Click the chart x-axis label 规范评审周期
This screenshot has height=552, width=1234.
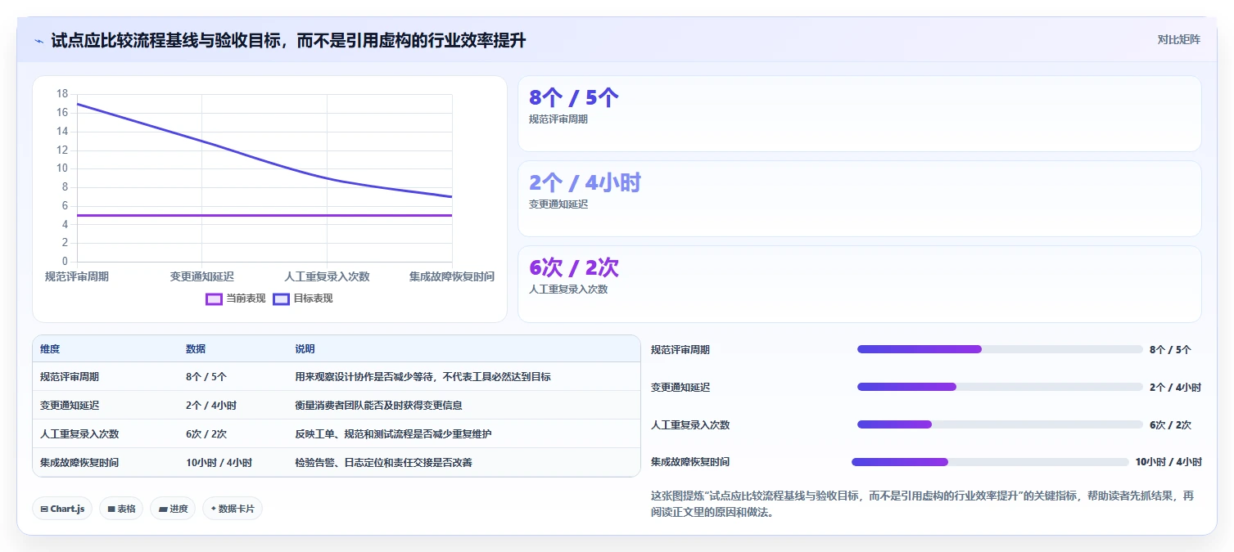(77, 276)
